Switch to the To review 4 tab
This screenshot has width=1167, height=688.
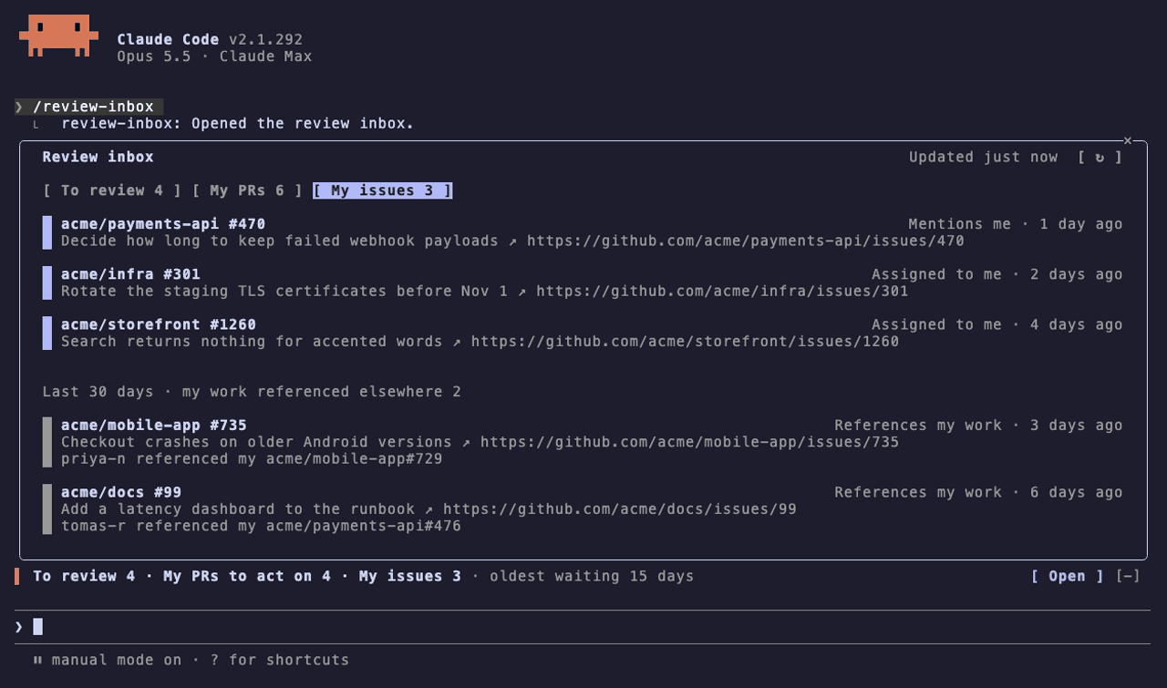[112, 190]
